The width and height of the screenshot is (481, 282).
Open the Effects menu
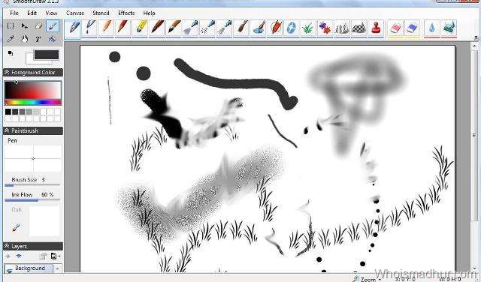[x=126, y=13]
